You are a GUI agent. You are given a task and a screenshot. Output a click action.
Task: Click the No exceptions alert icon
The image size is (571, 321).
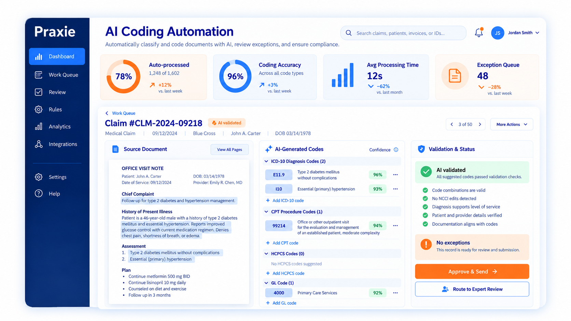(426, 244)
